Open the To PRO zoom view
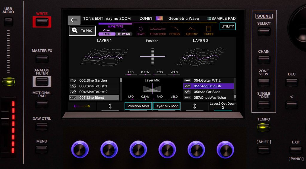Image resolution: width=306 pixels, height=169 pixels. 82,31
